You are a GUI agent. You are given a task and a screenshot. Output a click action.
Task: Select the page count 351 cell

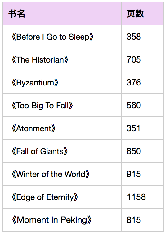tap(142, 128)
